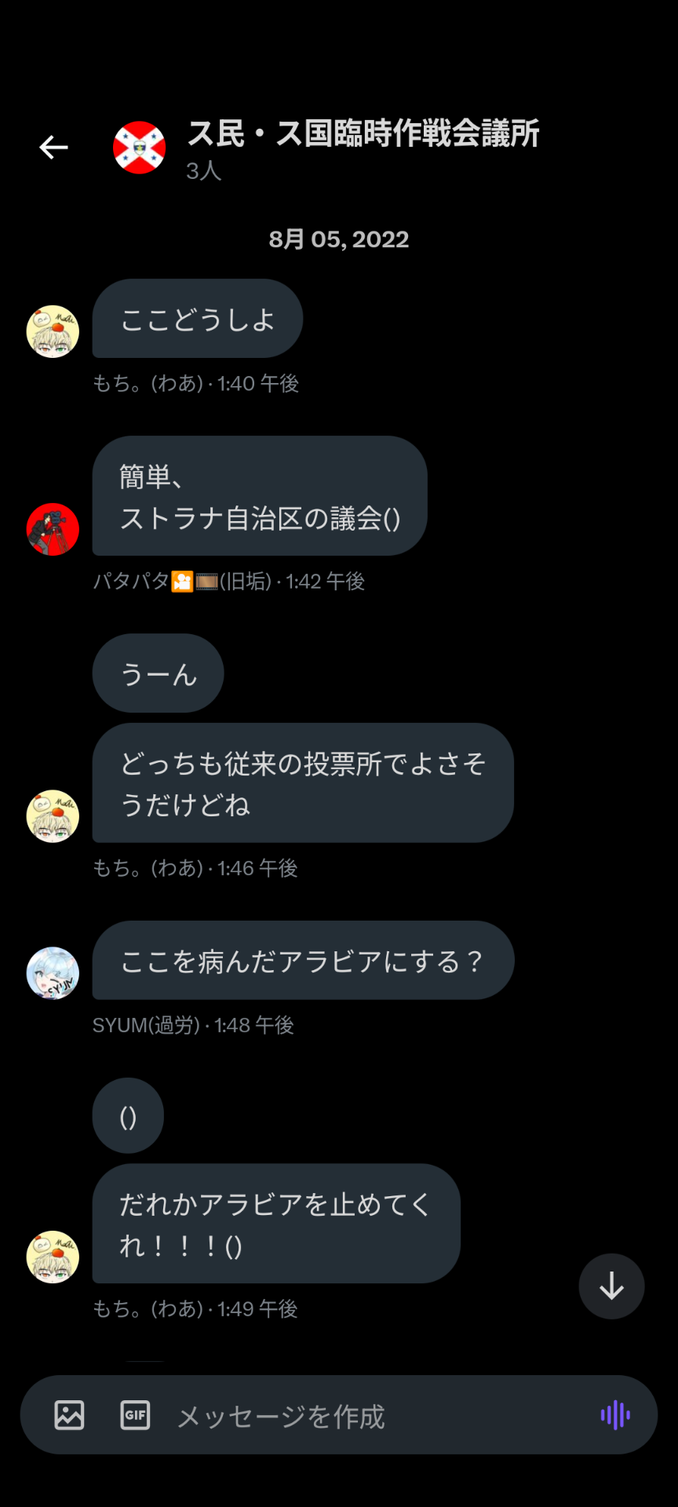The height and width of the screenshot is (1507, 678).
Task: Tap the 3人 member count
Action: pyautogui.click(x=204, y=171)
